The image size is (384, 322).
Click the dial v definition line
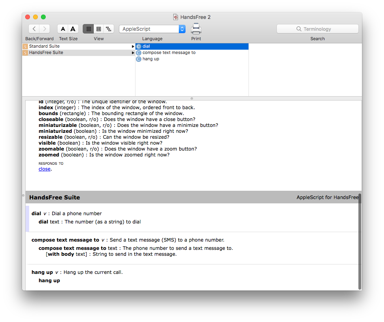67,214
